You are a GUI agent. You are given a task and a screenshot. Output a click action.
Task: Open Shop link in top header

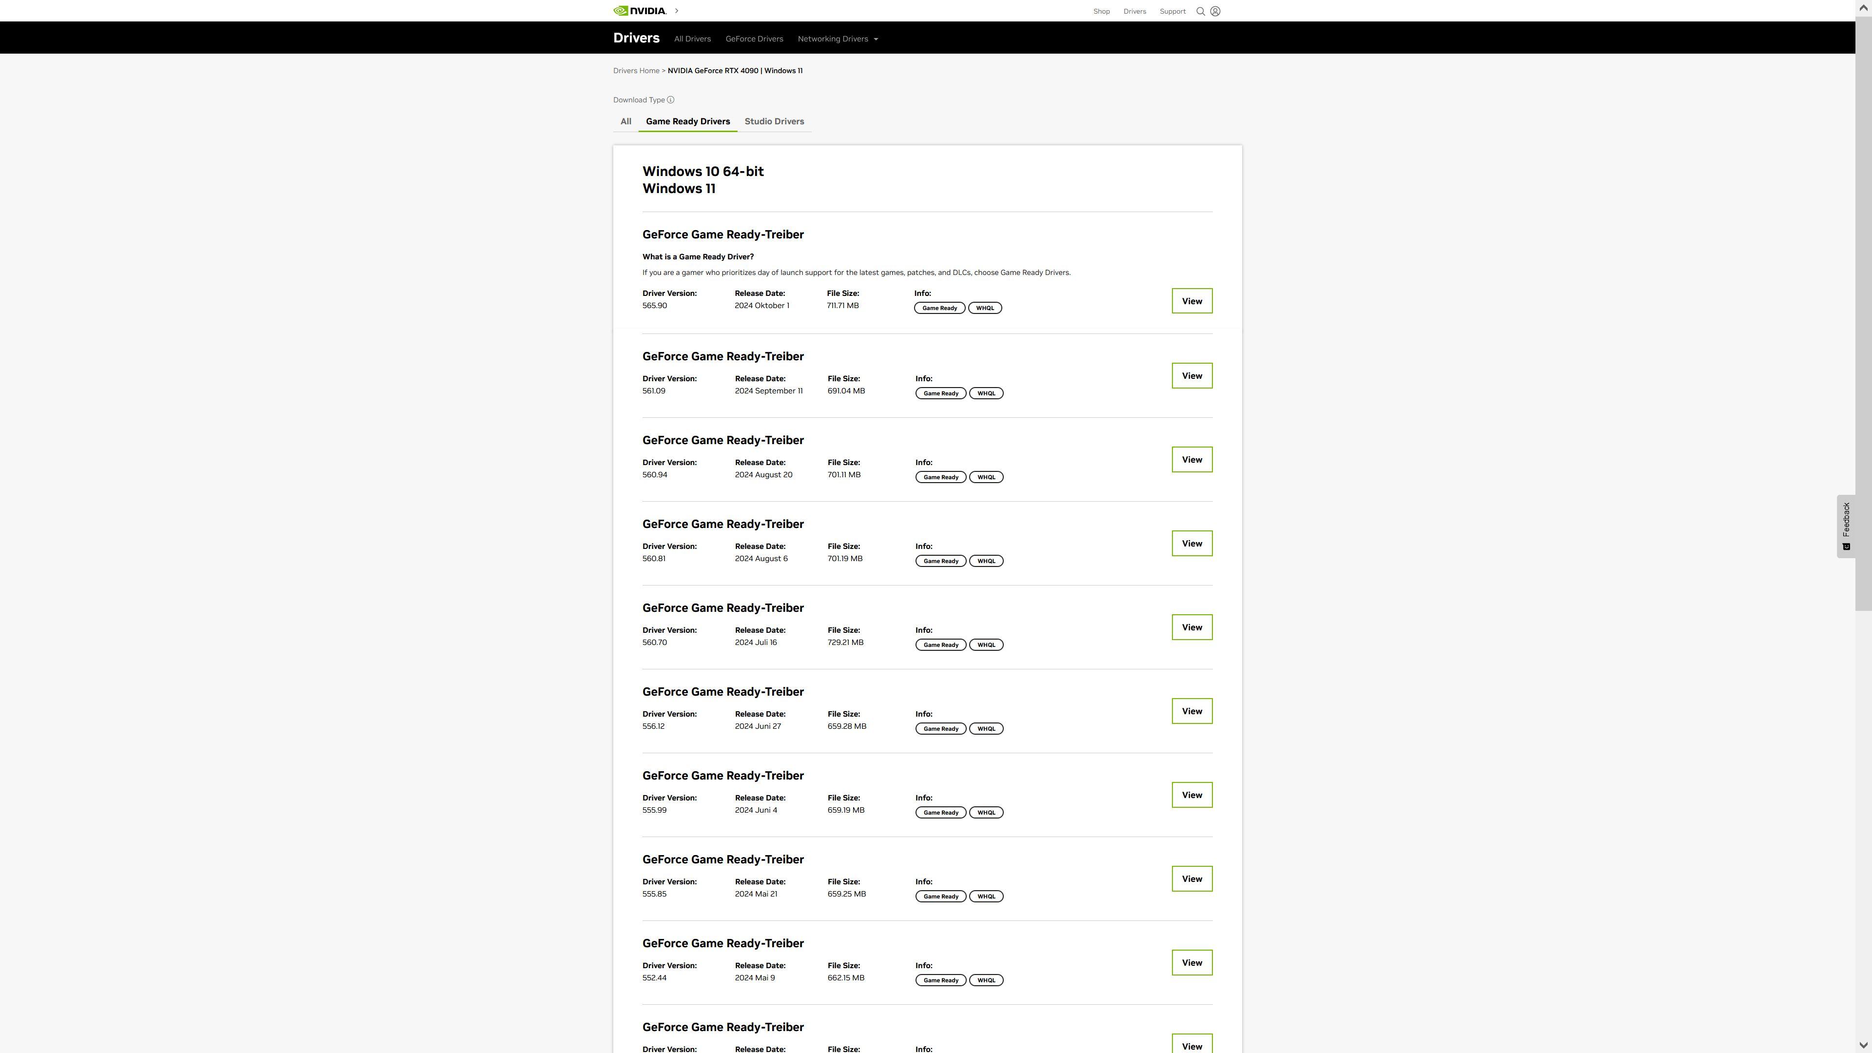coord(1101,12)
